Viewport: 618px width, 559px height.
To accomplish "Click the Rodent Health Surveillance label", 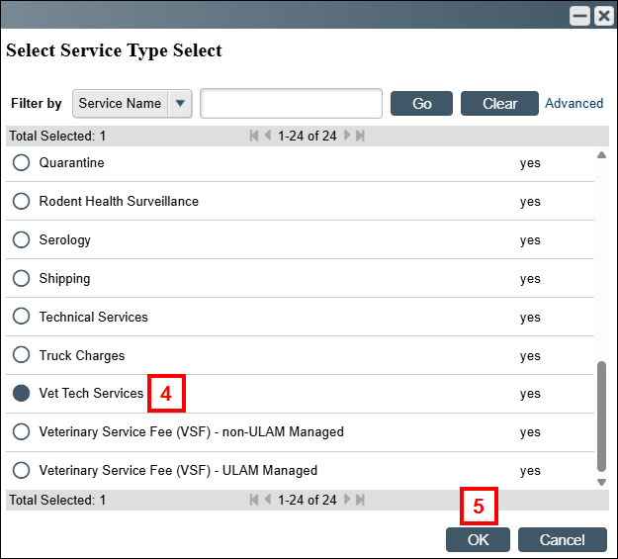I will tap(119, 201).
